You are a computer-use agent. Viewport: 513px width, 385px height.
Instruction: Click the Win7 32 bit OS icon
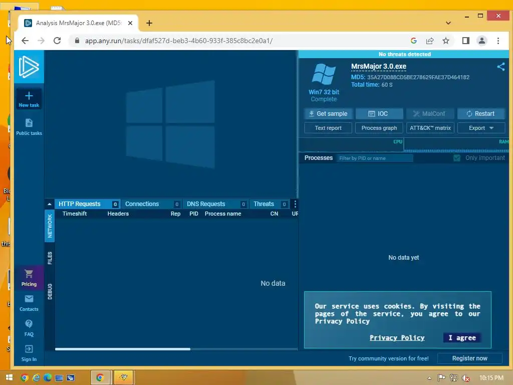click(324, 75)
